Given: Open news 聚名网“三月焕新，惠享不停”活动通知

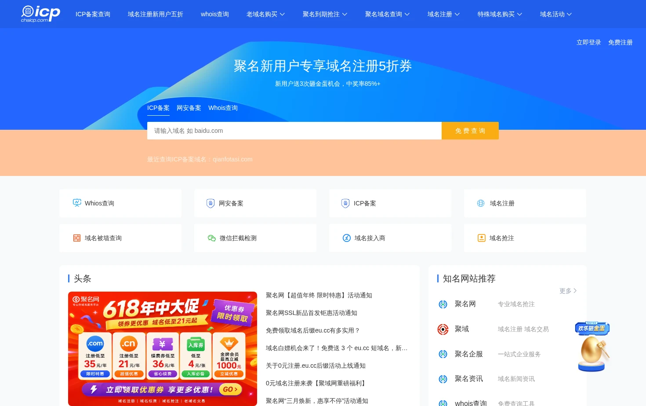Looking at the screenshot, I should [x=317, y=401].
